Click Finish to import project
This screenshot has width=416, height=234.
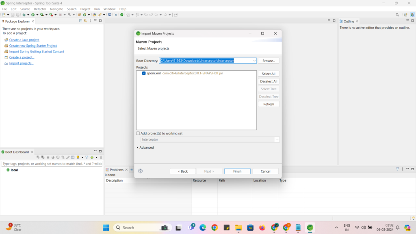(x=237, y=171)
